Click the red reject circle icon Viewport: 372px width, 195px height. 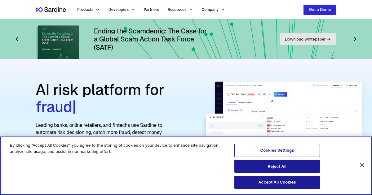pos(259,94)
